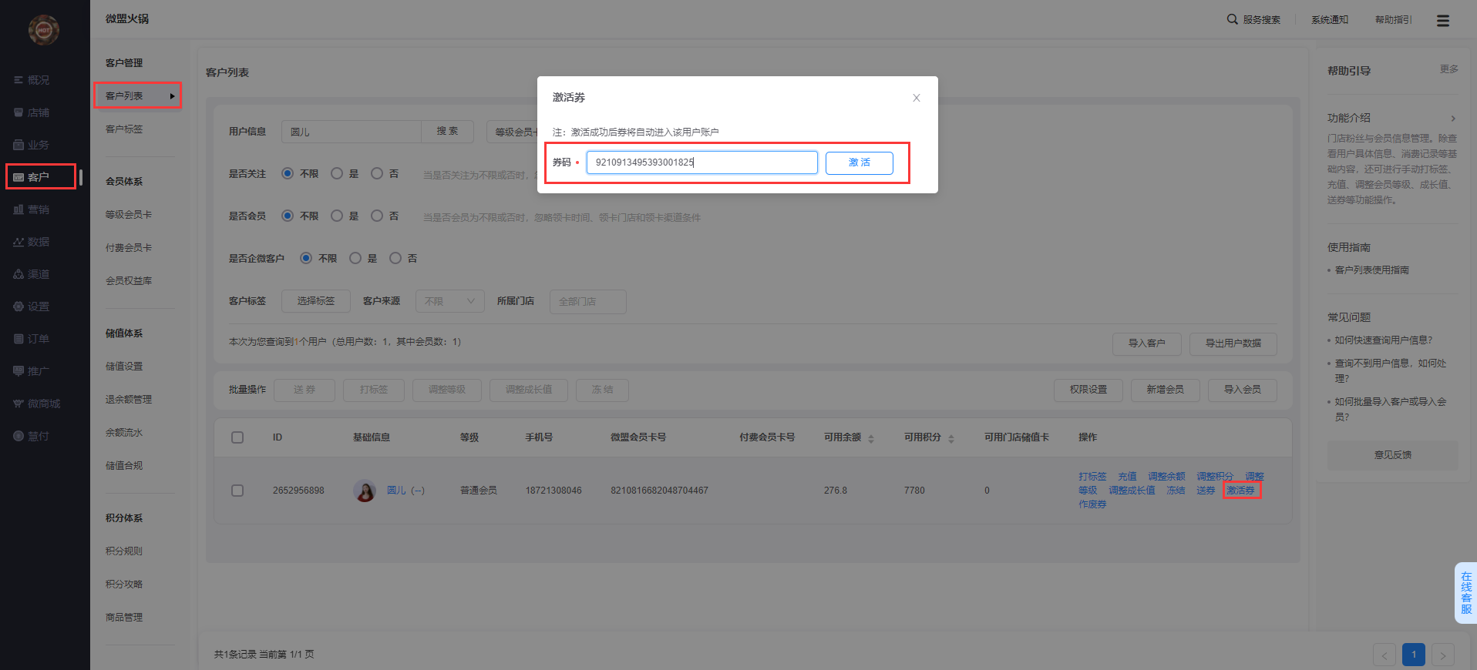Click the 服务搜索 magnifier icon
The width and height of the screenshot is (1477, 670).
(x=1232, y=19)
